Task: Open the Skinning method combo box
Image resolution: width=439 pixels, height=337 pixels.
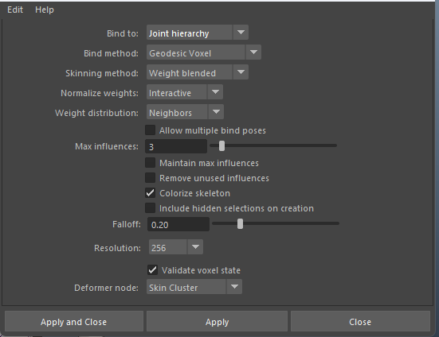Action: [197, 72]
